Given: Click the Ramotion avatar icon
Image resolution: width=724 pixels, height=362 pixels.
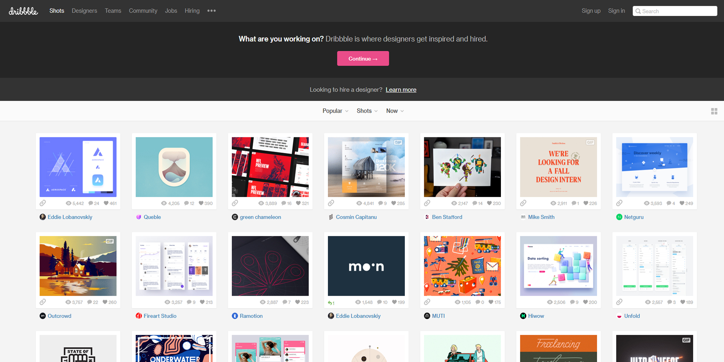Looking at the screenshot, I should 235,316.
